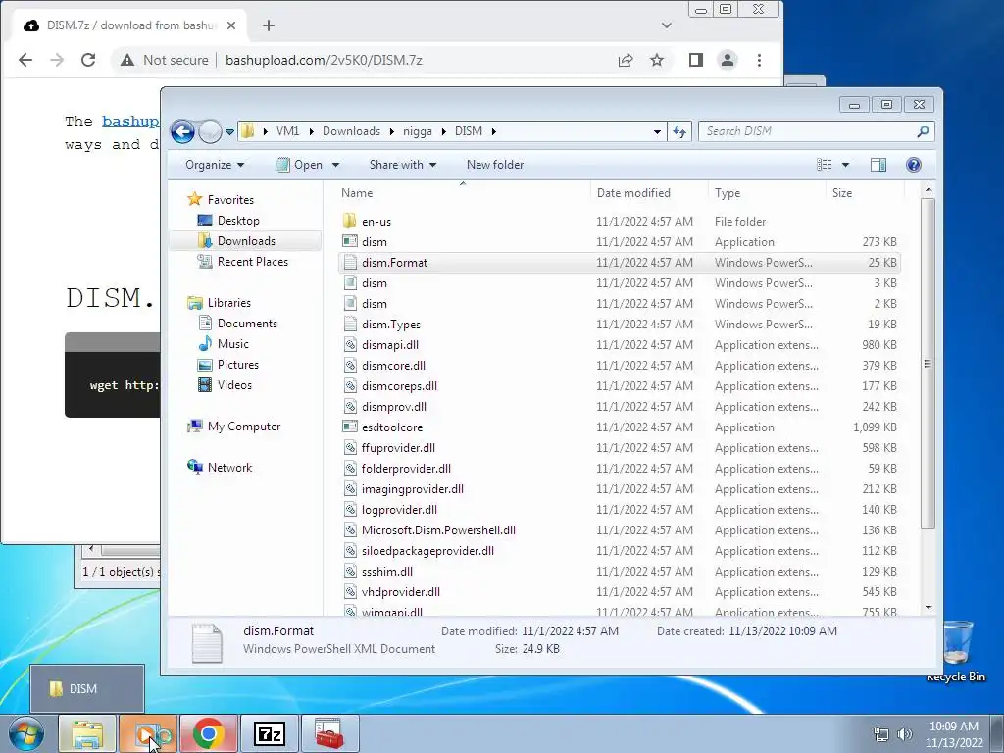Select Videos library
Screen dimensions: 1004x753
click(x=234, y=384)
